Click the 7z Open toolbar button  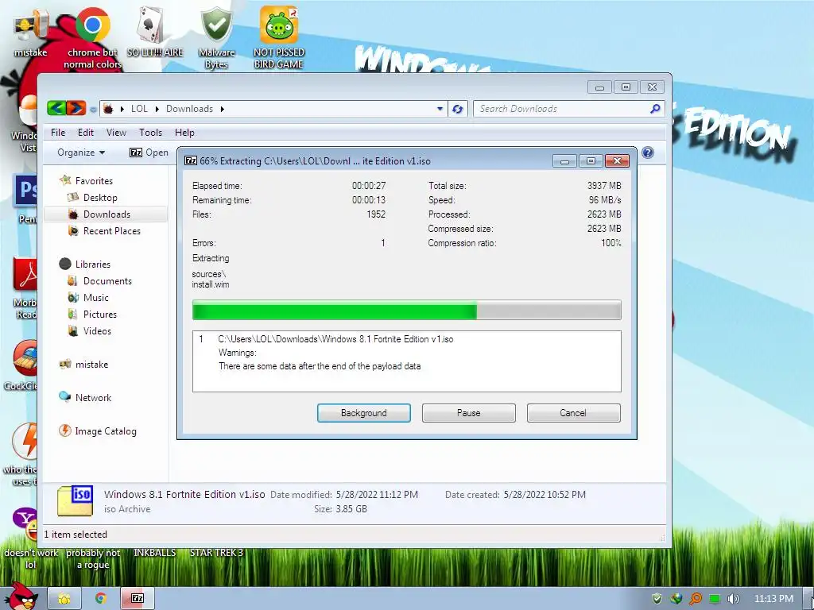point(149,152)
